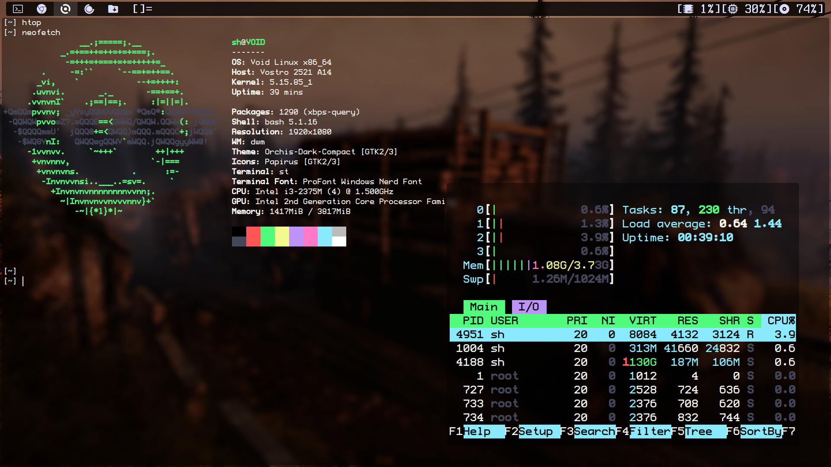Click the disk usage status icon

(x=784, y=9)
